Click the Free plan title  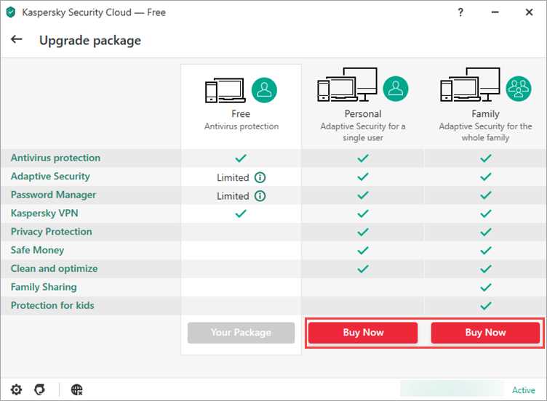241,114
